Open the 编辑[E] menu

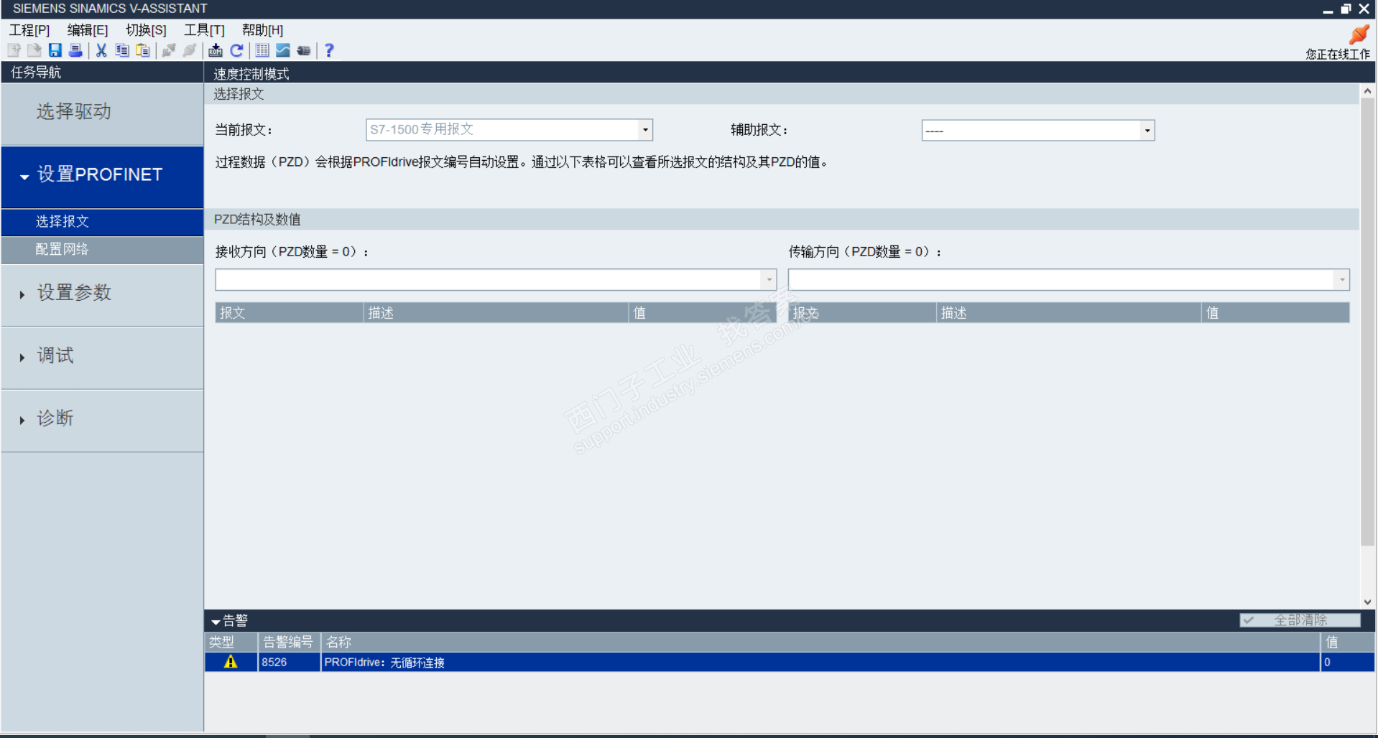pos(88,30)
